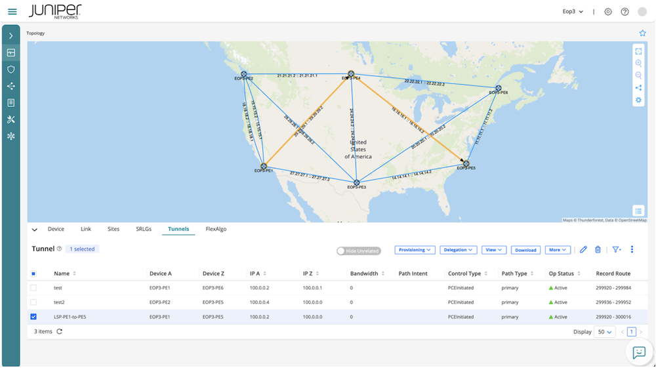Open the monitoring dashboard sidebar icon
The width and height of the screenshot is (656, 368).
click(x=11, y=52)
